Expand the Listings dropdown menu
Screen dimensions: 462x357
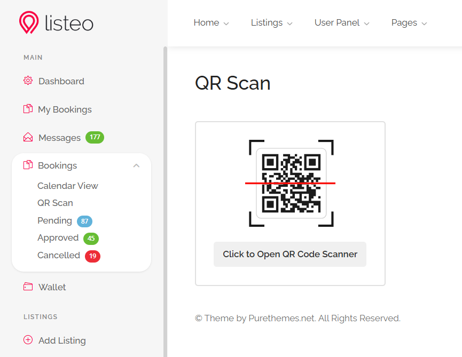click(x=271, y=23)
